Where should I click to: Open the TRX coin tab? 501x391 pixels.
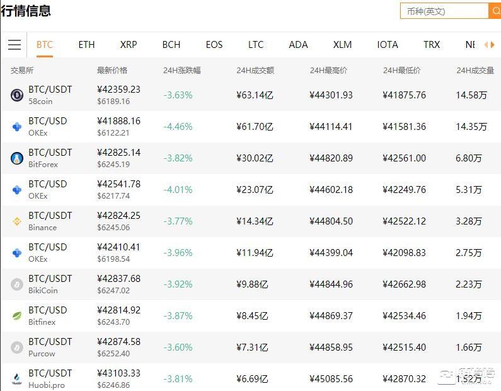432,45
